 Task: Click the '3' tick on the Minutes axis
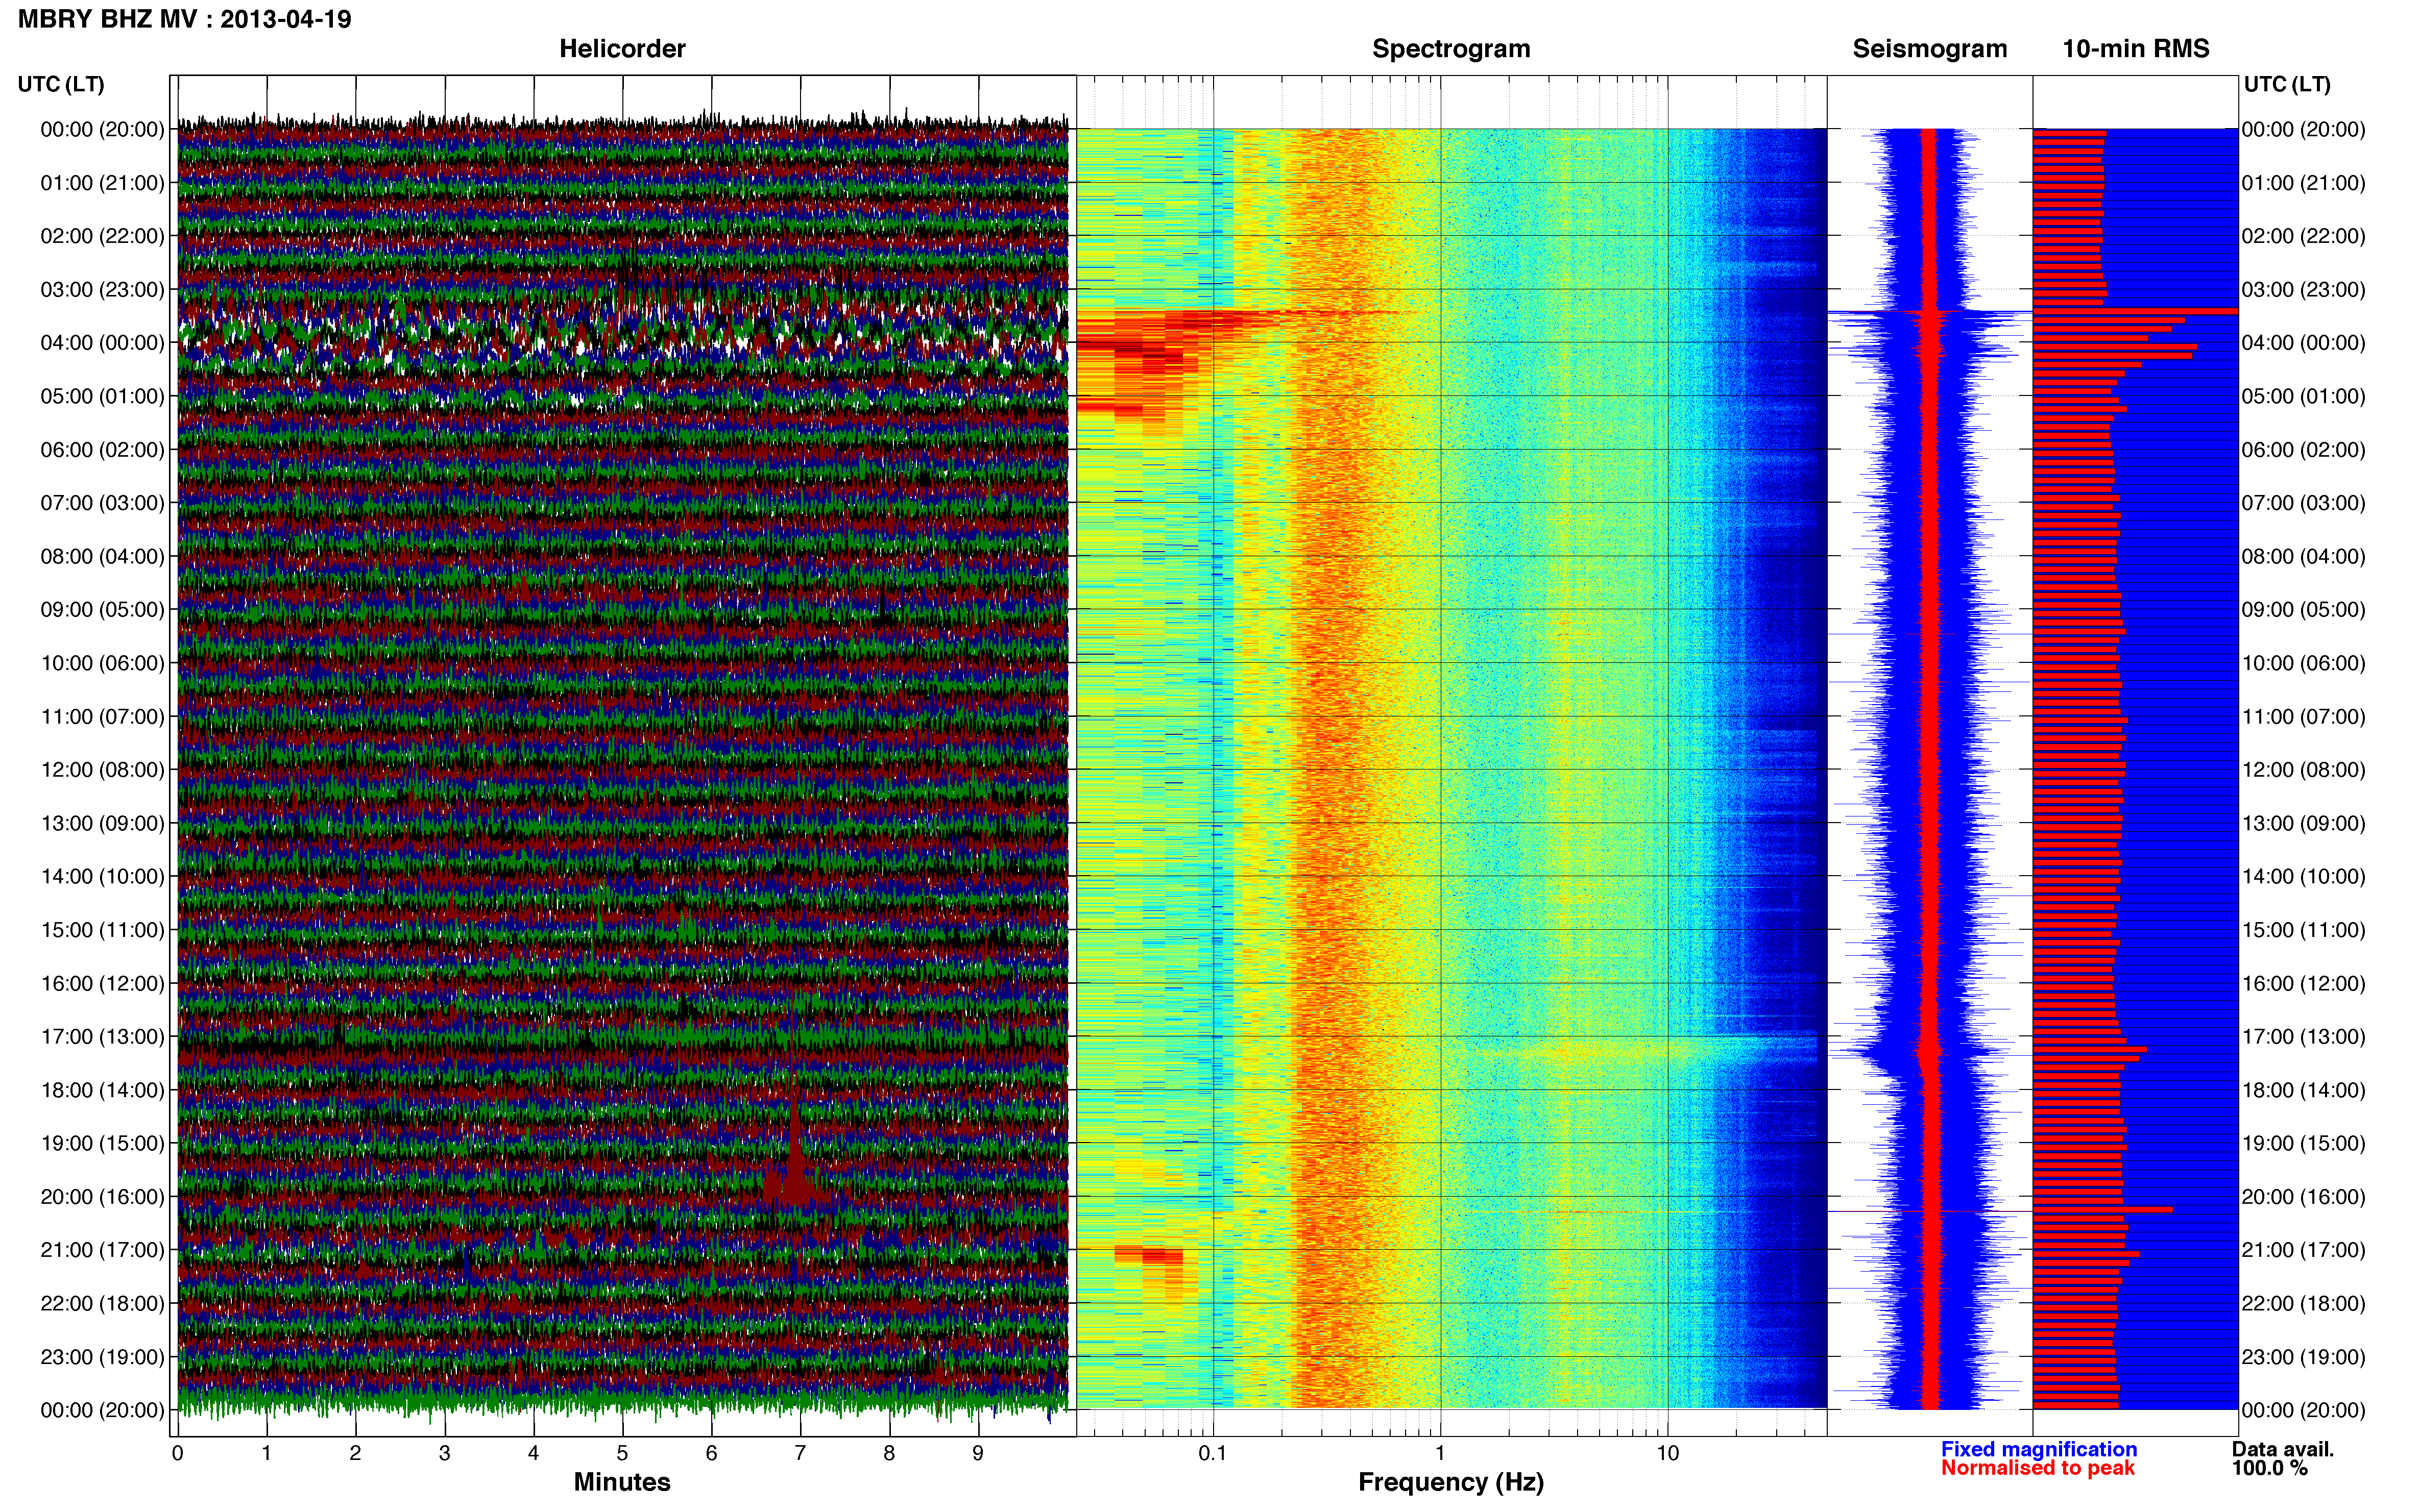[x=444, y=1453]
